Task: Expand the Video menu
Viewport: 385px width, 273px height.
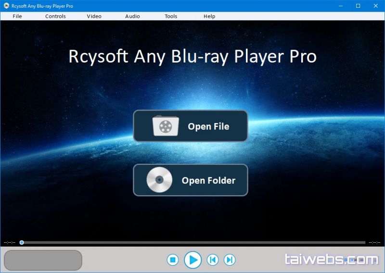Action: (94, 16)
